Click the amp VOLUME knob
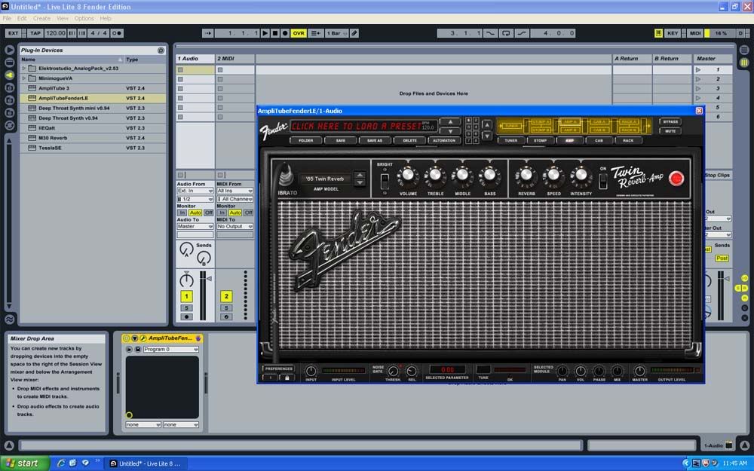 [408, 177]
